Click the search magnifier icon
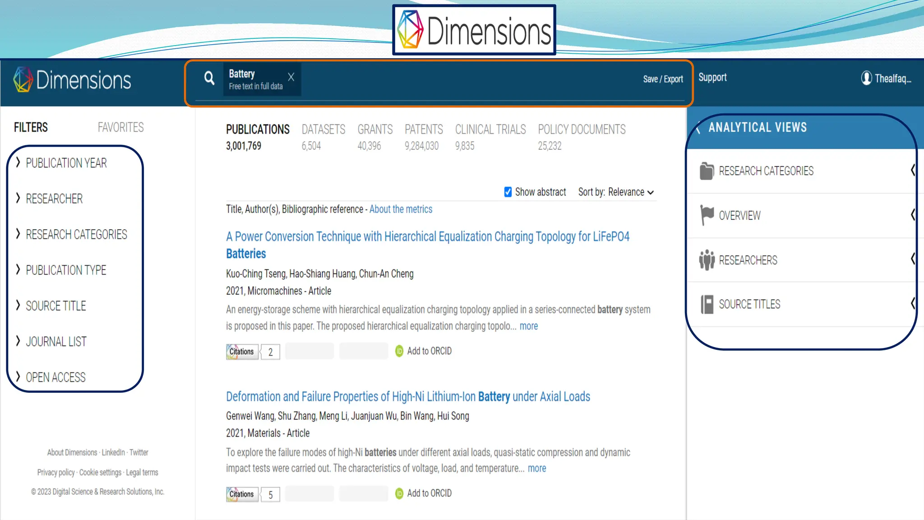 click(209, 79)
